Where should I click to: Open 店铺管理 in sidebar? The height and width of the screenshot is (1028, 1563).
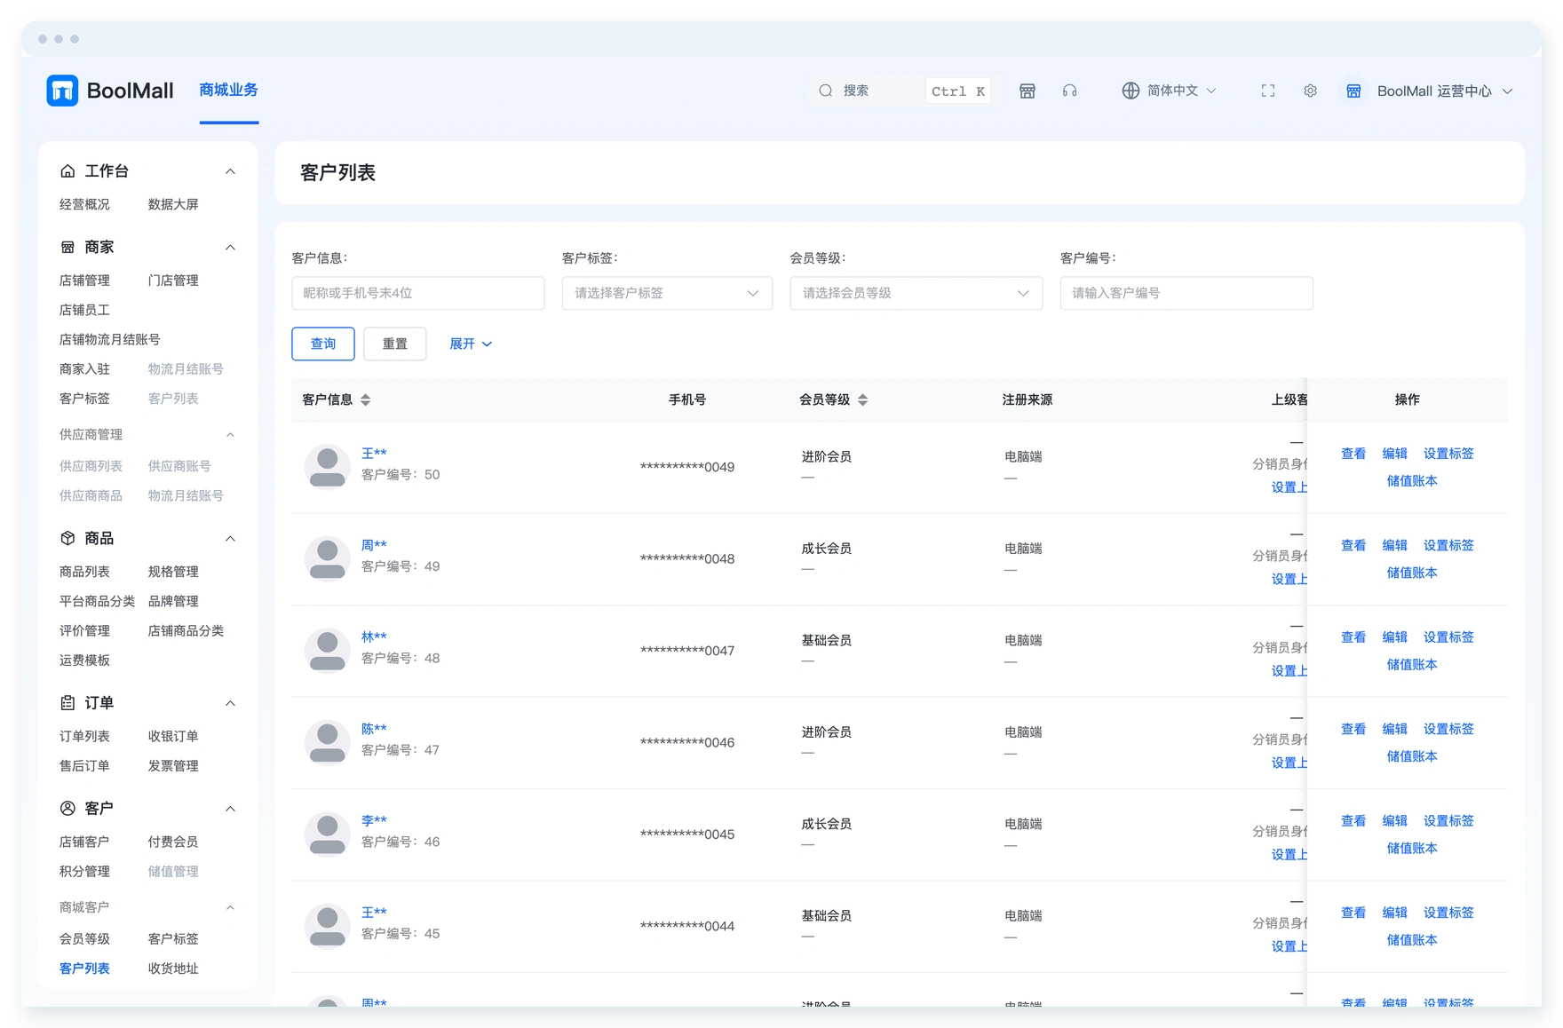(x=84, y=281)
